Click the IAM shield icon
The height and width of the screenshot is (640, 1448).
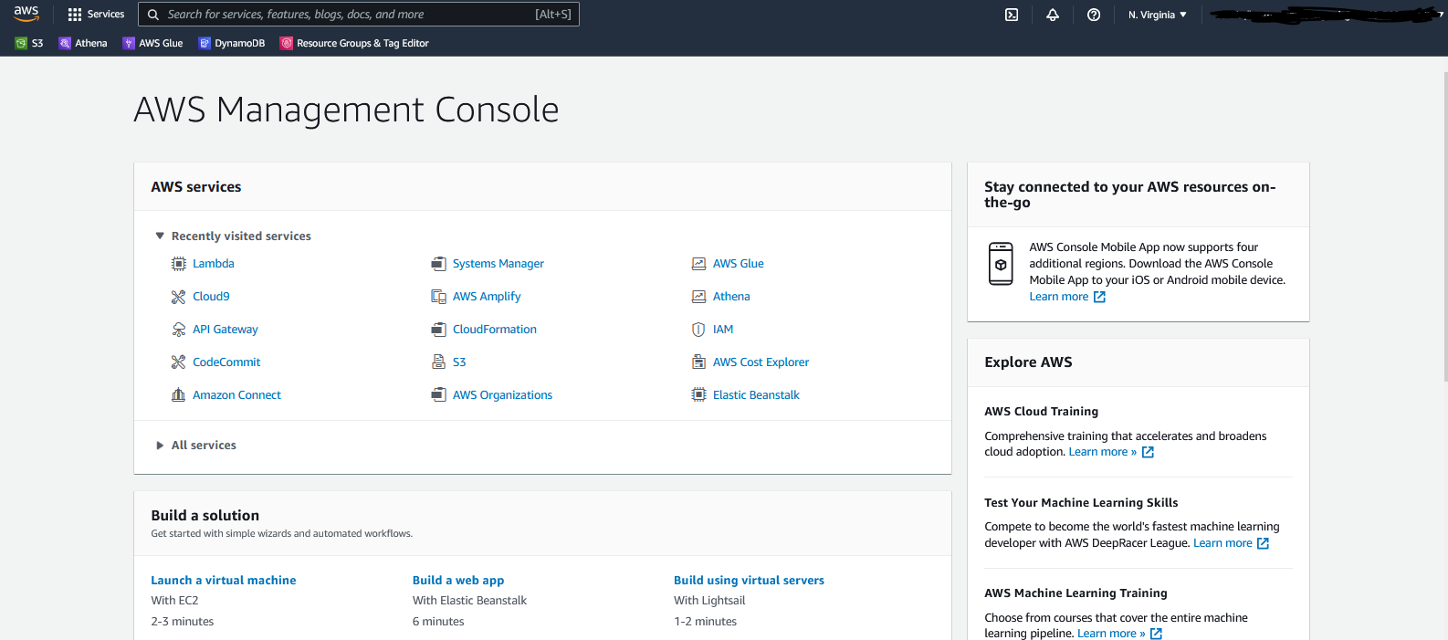click(699, 330)
